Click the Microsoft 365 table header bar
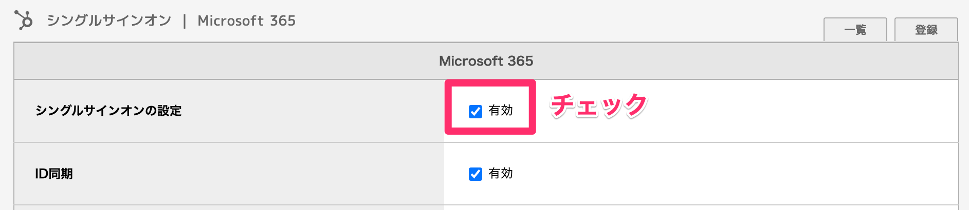 tap(486, 61)
